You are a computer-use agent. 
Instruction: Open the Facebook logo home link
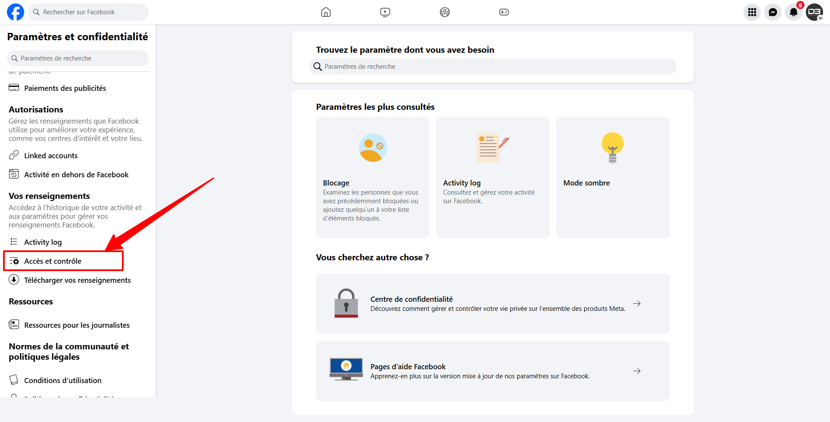16,12
